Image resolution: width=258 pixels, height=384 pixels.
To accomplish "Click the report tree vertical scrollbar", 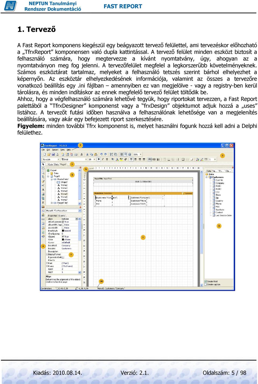I will pyautogui.click(x=80, y=187).
